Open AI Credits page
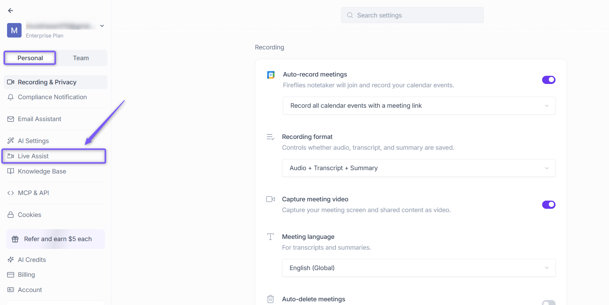The image size is (609, 305). click(x=55, y=260)
